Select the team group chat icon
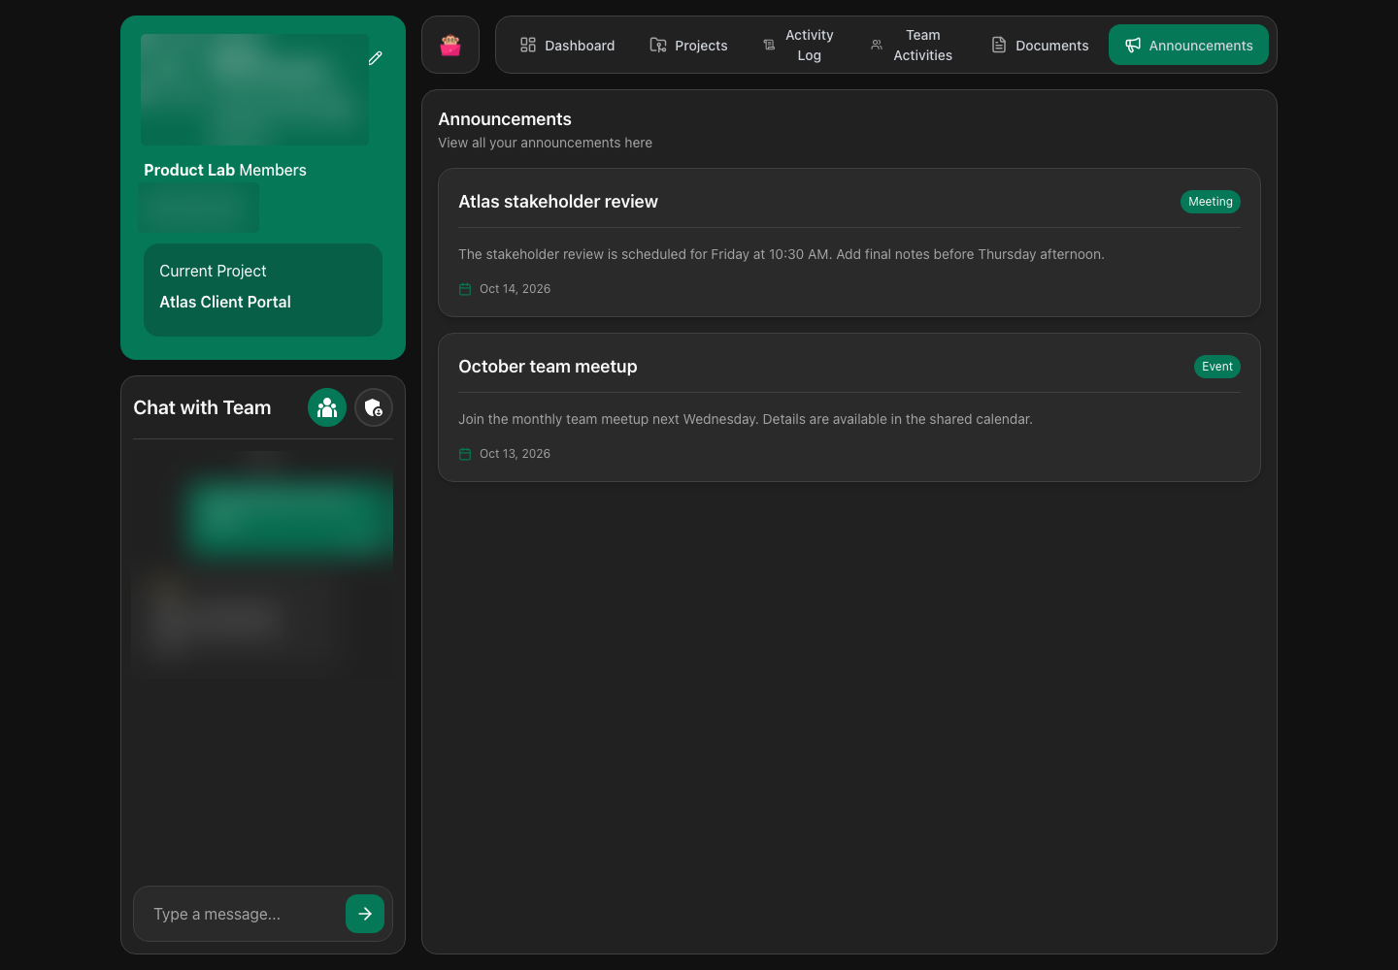 (x=327, y=407)
